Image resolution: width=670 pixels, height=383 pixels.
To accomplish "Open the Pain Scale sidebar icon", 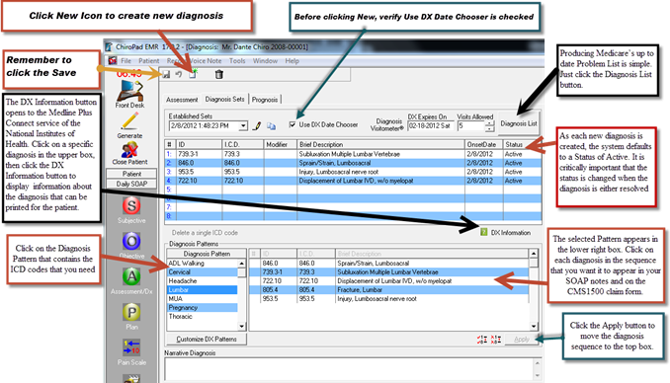I will coord(131,347).
